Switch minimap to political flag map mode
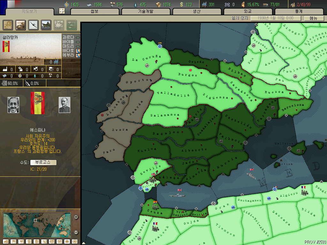This screenshot has width=327, height=245. (13, 241)
